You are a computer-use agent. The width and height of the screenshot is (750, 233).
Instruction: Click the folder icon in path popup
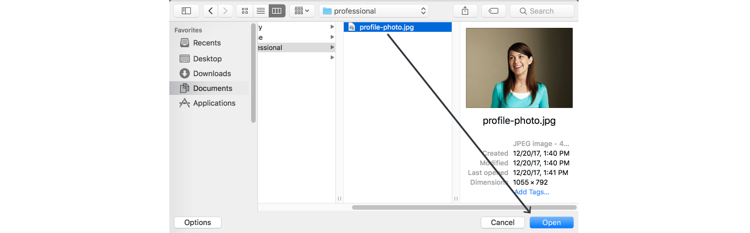327,11
